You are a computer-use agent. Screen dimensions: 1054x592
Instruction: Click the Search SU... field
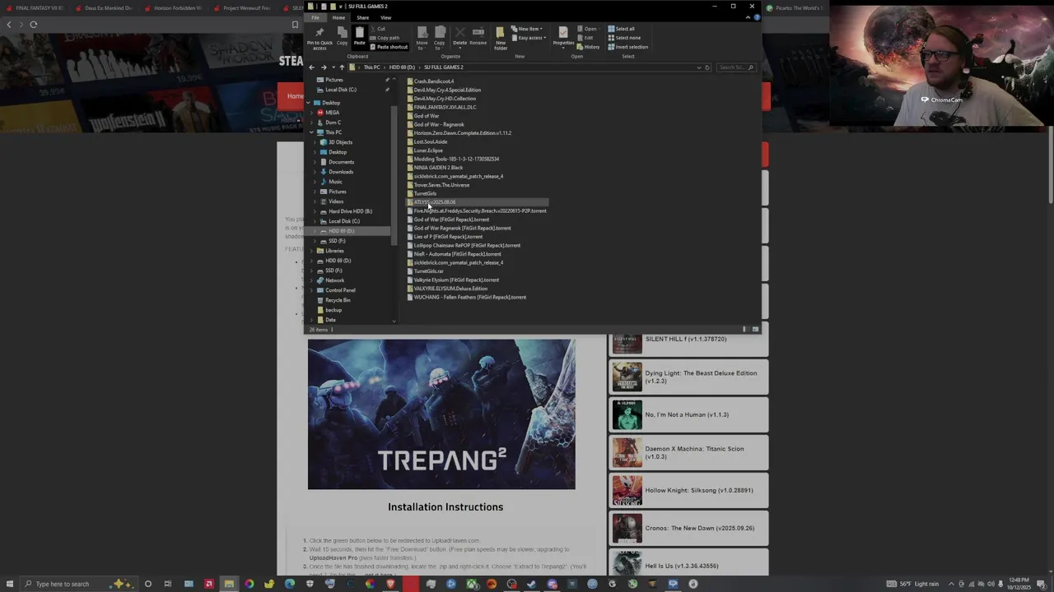point(735,67)
